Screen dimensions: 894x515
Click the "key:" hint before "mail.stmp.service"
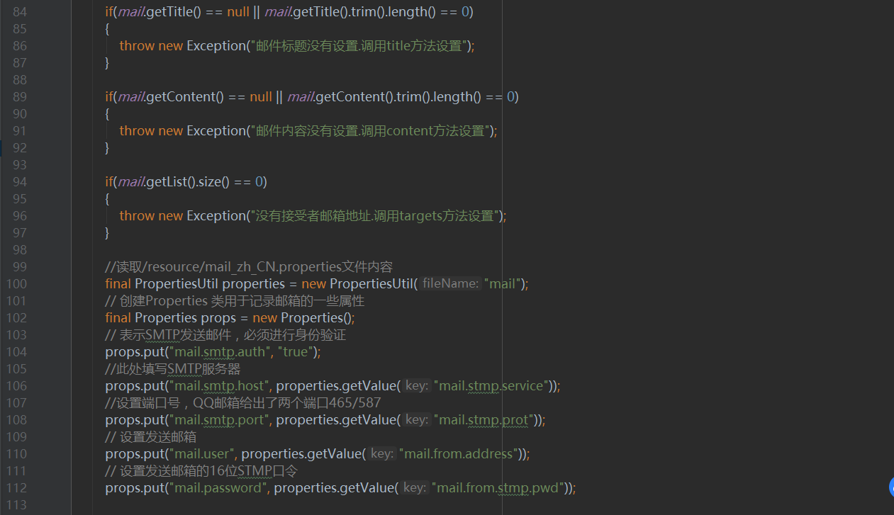pos(417,385)
